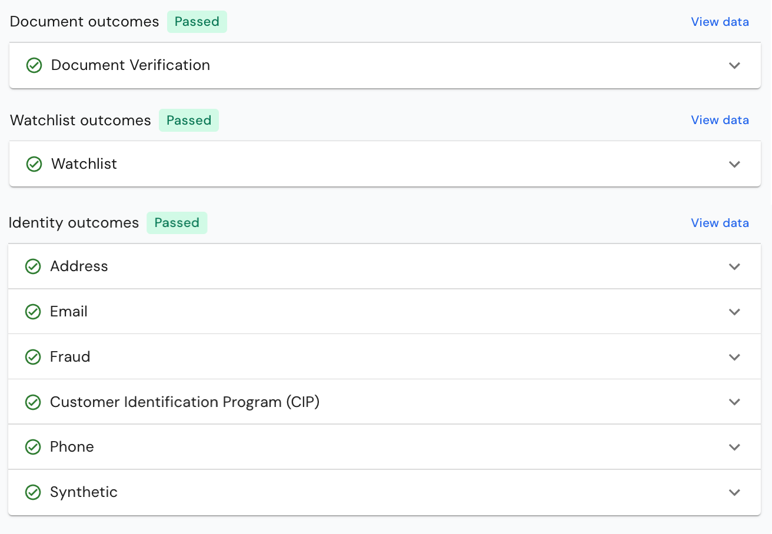Click the Synthetic passed check icon
Viewport: 772px width, 534px height.
click(33, 492)
